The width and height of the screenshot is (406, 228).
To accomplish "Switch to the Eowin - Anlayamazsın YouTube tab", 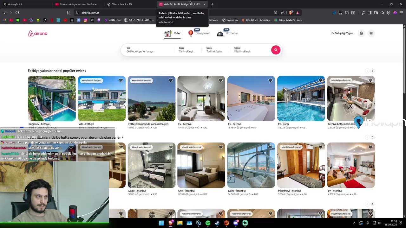I will [x=78, y=4].
